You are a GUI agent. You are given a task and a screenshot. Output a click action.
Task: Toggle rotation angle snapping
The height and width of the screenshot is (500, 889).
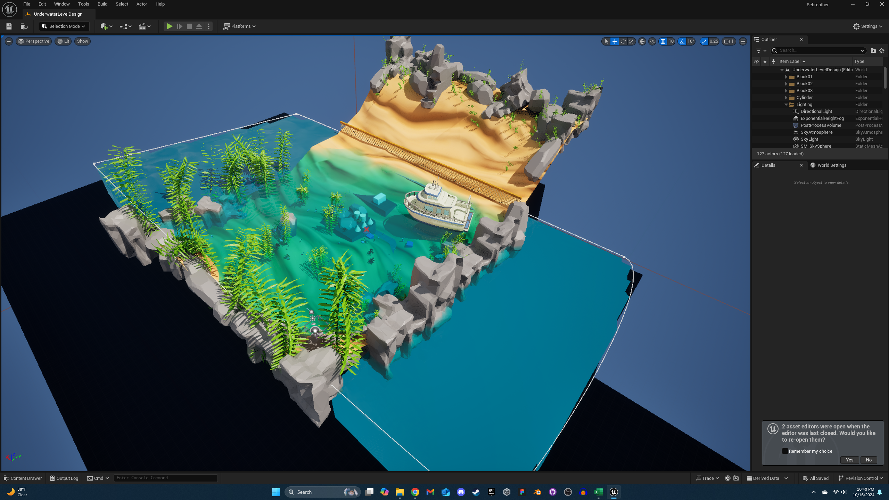682,41
